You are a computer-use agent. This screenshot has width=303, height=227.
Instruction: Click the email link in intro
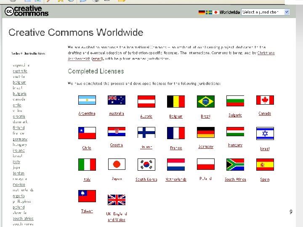click(x=97, y=58)
